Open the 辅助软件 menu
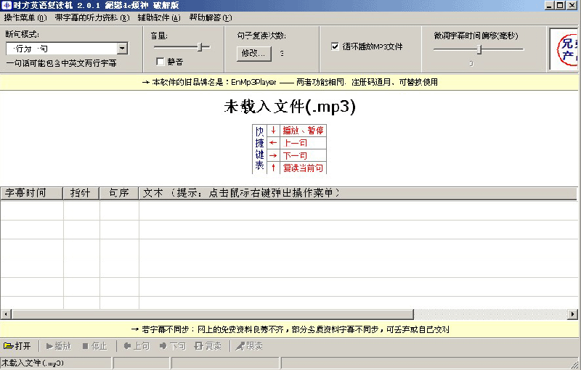 tap(158, 17)
